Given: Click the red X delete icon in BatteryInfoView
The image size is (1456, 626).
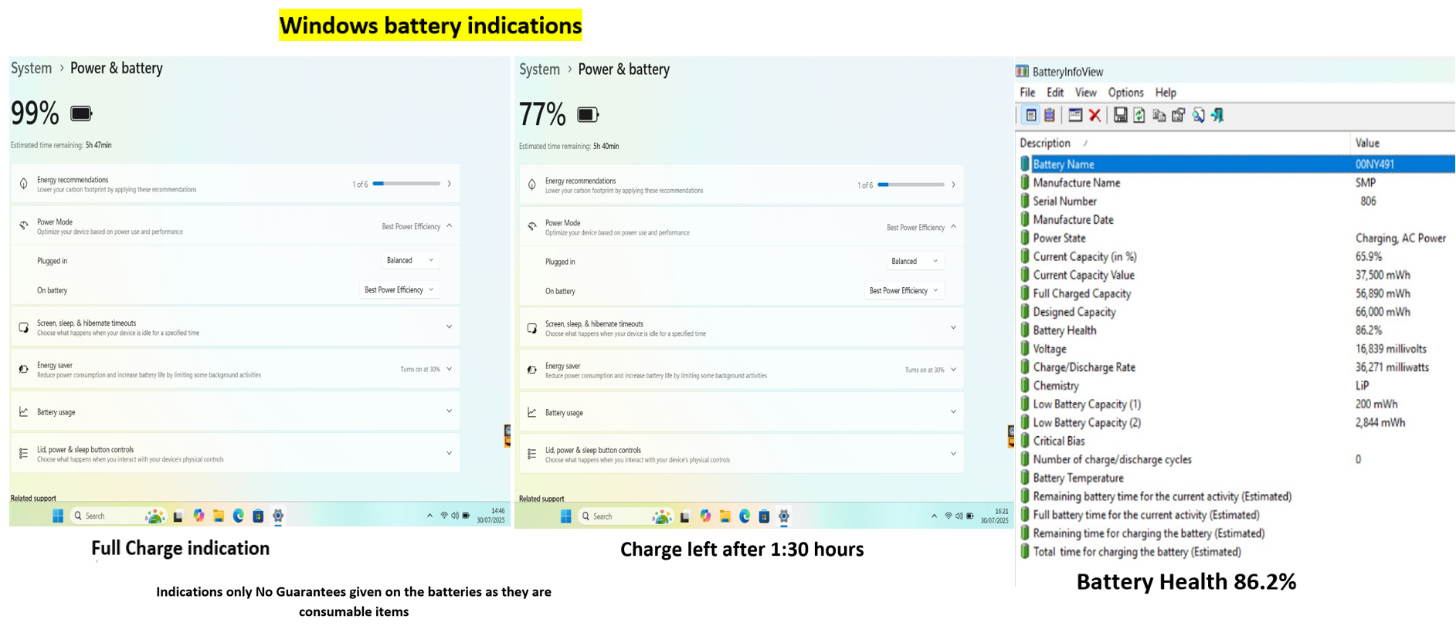Looking at the screenshot, I should (x=1095, y=116).
